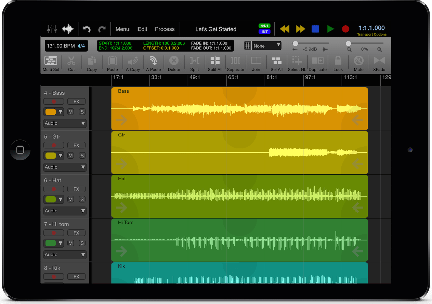Undo the last action

(87, 29)
